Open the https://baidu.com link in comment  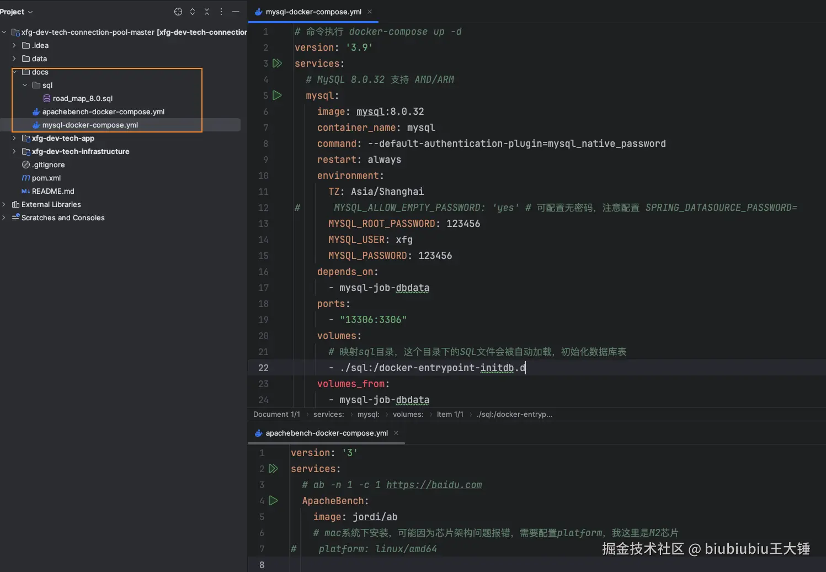pyautogui.click(x=434, y=485)
